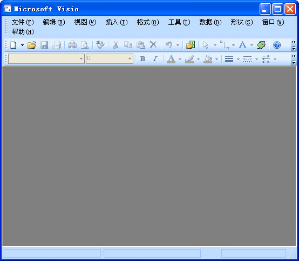Click the Delete X icon
The height and width of the screenshot is (261, 299).
153,45
